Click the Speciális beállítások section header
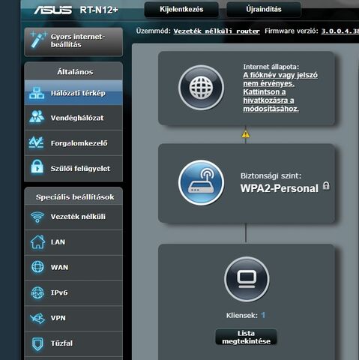359x360 pixels. 75,197
